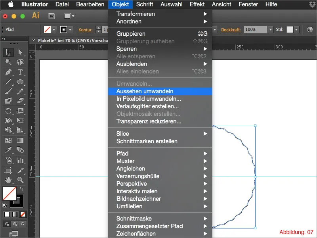The width and height of the screenshot is (317, 238).
Task: Open the Deckkraft percentage dropdown
Action: pyautogui.click(x=271, y=29)
